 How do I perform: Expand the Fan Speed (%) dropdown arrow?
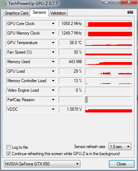[53, 52]
